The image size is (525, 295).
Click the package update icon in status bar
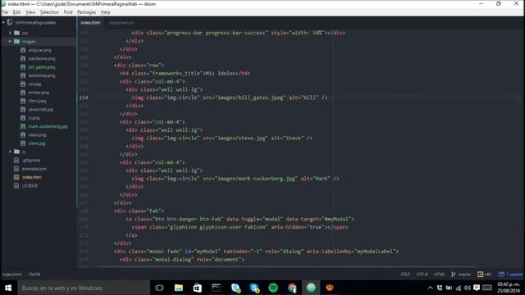tap(501, 275)
